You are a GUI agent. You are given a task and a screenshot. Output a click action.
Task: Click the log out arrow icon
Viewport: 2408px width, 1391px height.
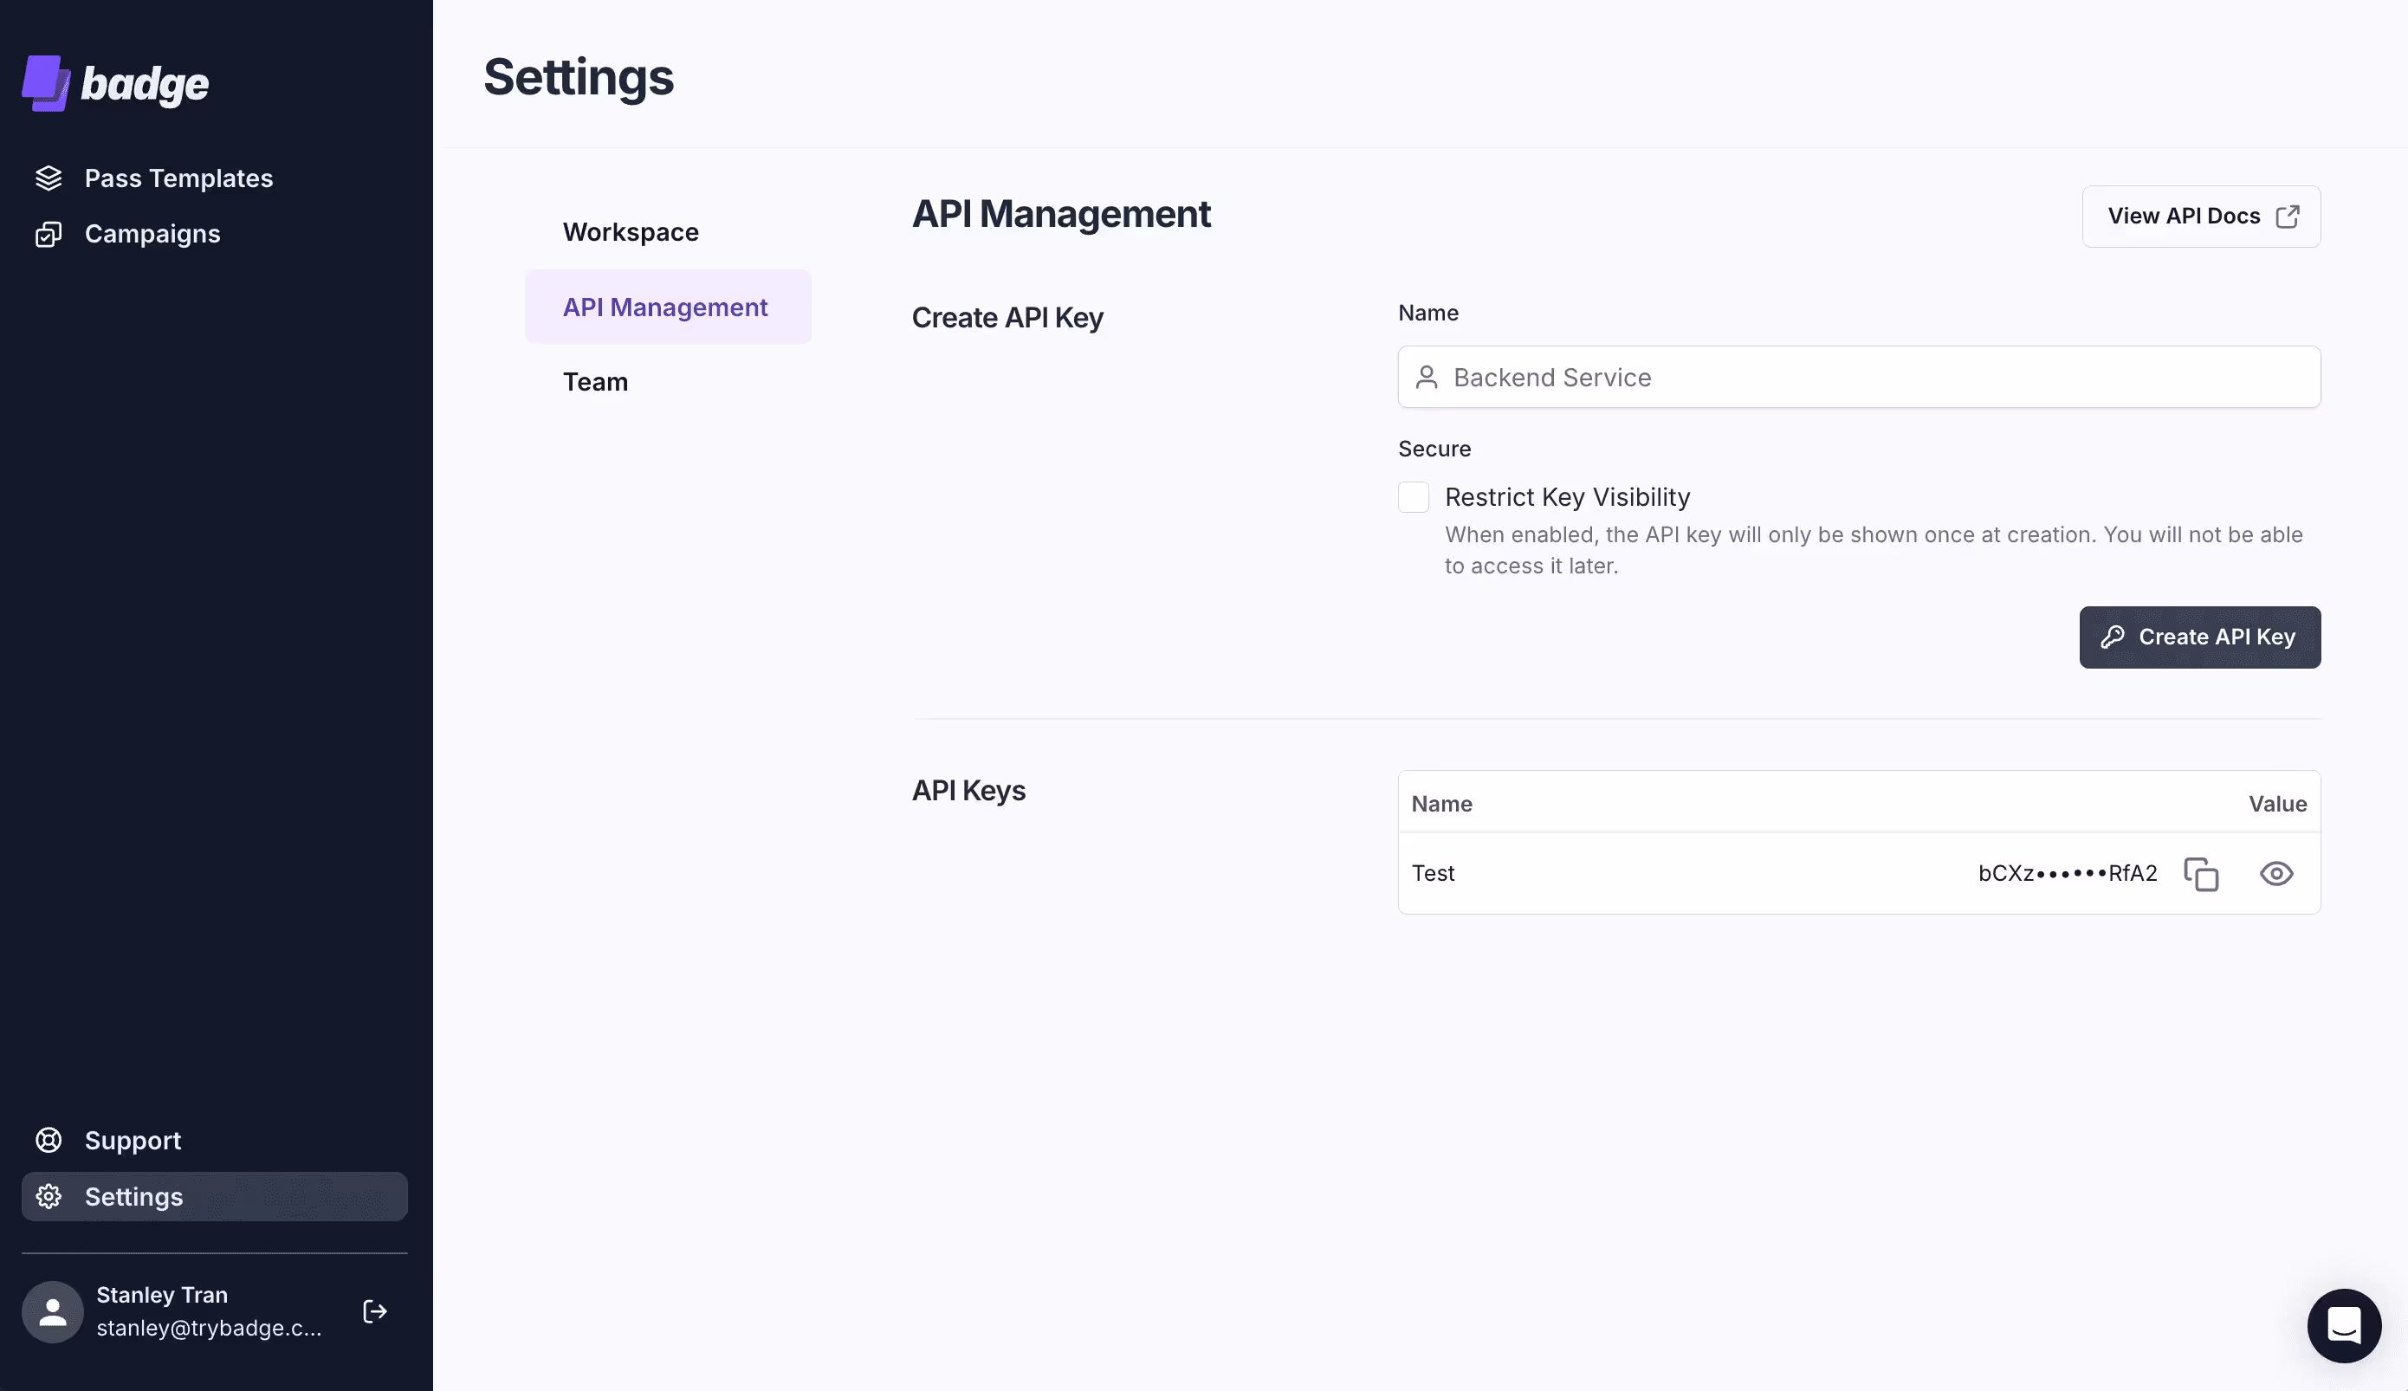[375, 1310]
